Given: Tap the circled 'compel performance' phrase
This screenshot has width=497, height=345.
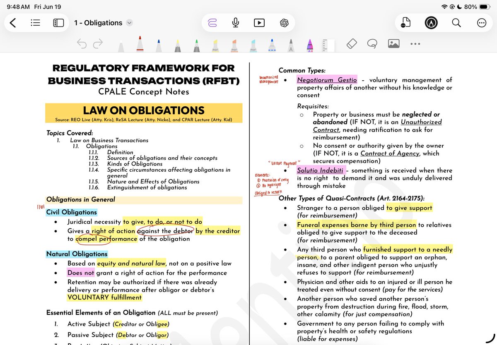Looking at the screenshot, I should (106, 239).
